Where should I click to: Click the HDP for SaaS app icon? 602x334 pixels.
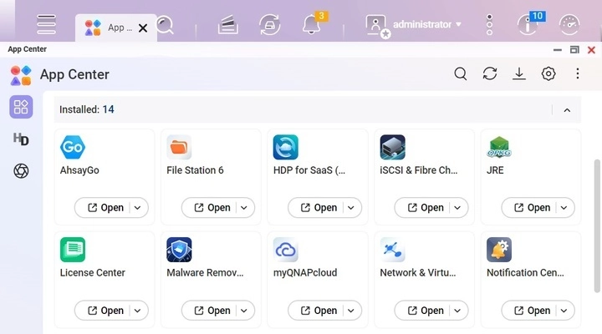pyautogui.click(x=286, y=147)
